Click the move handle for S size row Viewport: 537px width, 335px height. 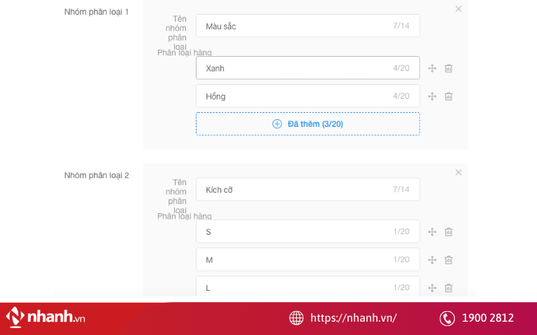(x=432, y=232)
